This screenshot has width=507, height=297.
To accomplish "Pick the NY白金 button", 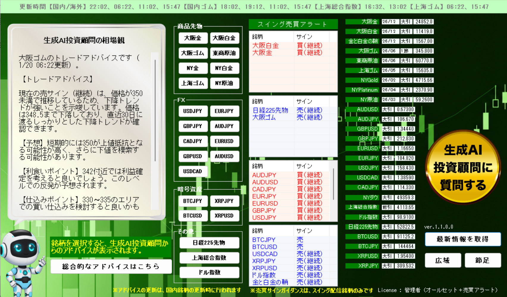I will [x=224, y=68].
